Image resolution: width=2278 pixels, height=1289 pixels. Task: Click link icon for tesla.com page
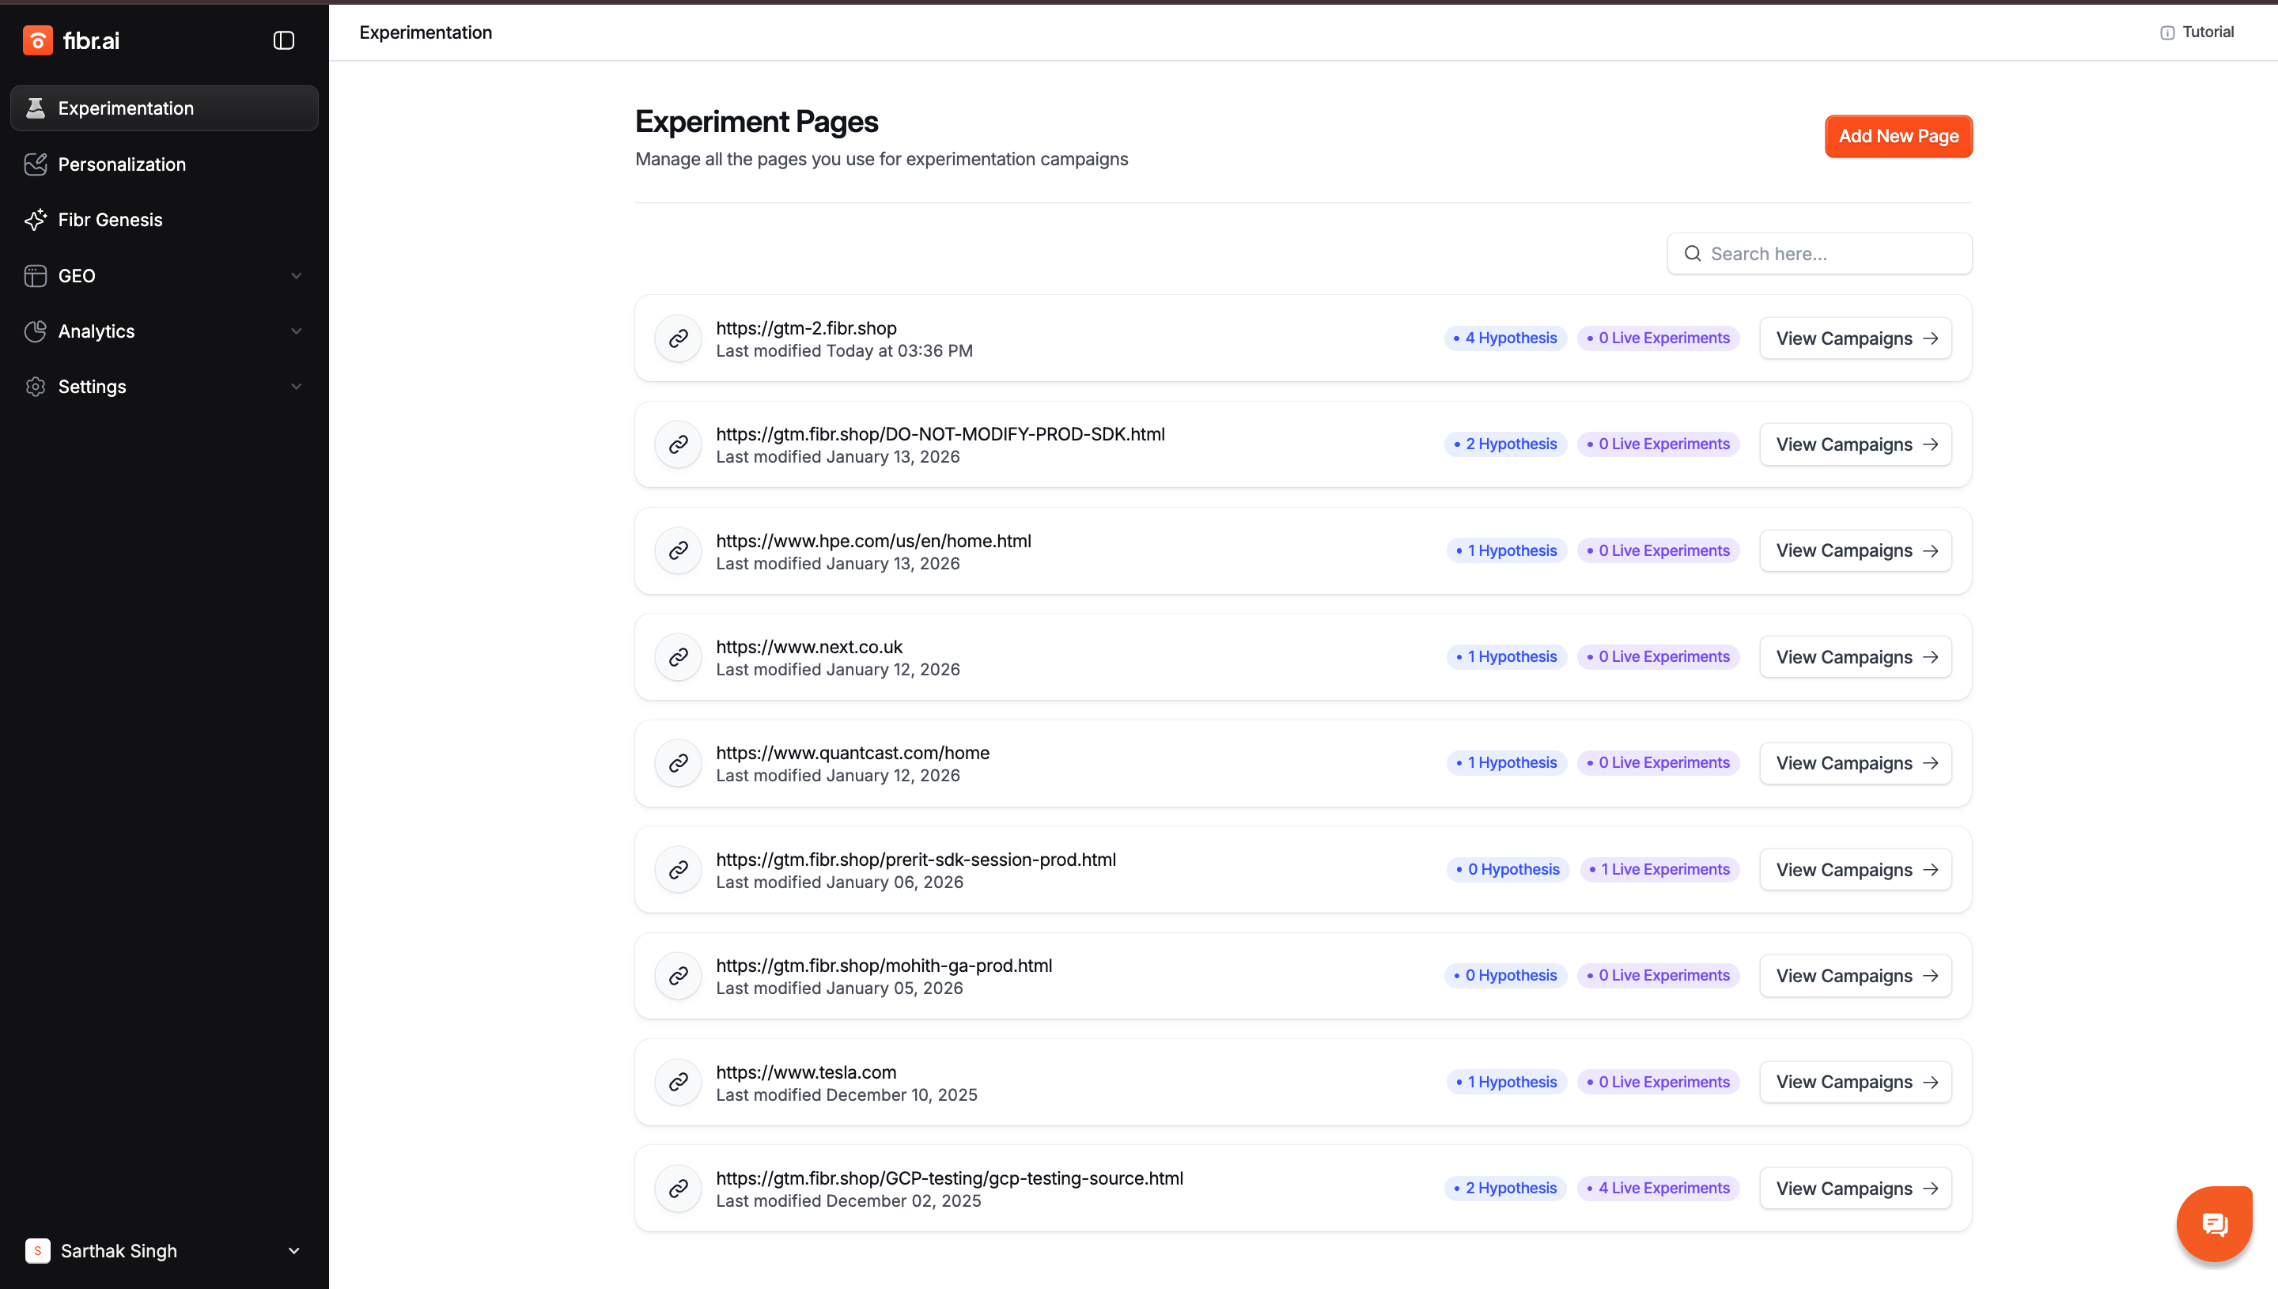click(678, 1082)
